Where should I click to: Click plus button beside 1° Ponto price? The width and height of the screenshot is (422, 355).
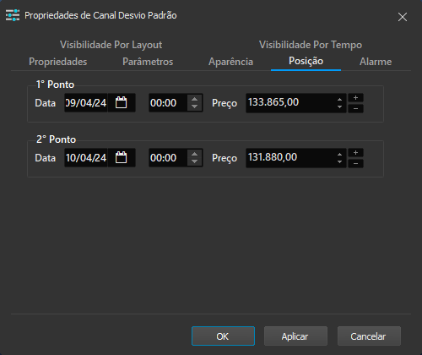355,98
